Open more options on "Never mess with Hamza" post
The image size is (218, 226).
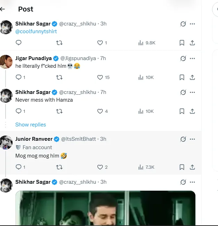coord(192,92)
